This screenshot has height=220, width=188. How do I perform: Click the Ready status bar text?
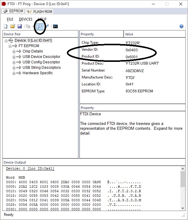tap(9, 215)
